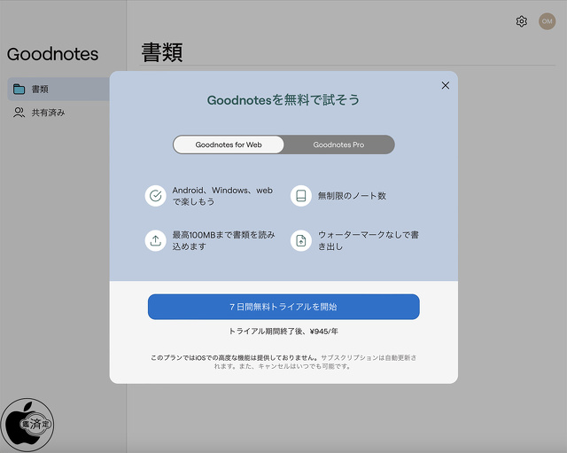Click the export icon for ウォーターマークなし
Viewport: 567px width, 453px height.
coord(301,240)
